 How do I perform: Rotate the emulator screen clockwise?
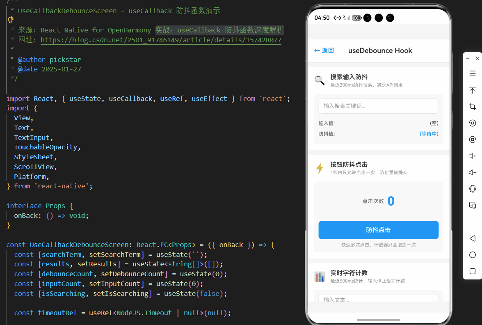point(473,140)
